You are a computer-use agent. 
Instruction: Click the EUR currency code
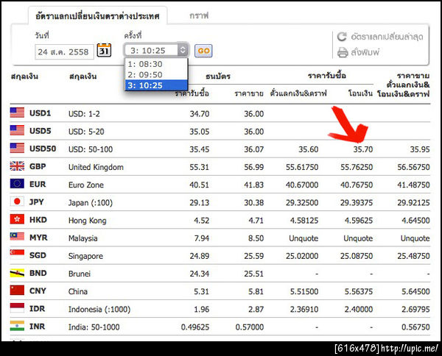(x=38, y=184)
